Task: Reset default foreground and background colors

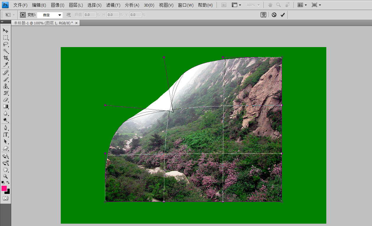Action: point(3,182)
